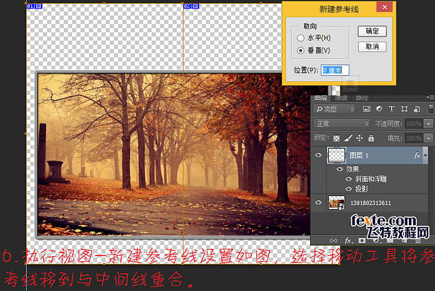Select the 1381802313611 layer name

click(x=370, y=203)
